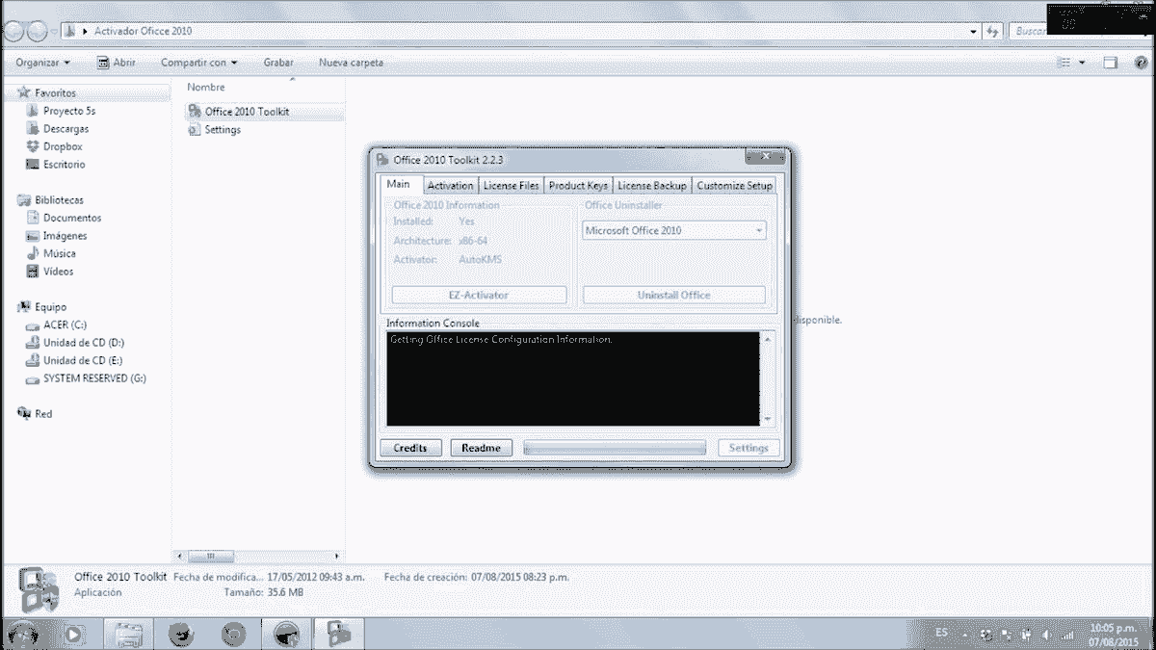Click Grabar in the Explorer toolbar

tap(278, 63)
